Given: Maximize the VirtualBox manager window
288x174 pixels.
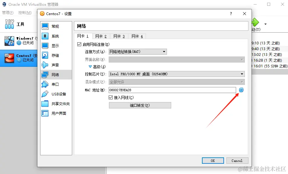Looking at the screenshot, I should point(269,4).
